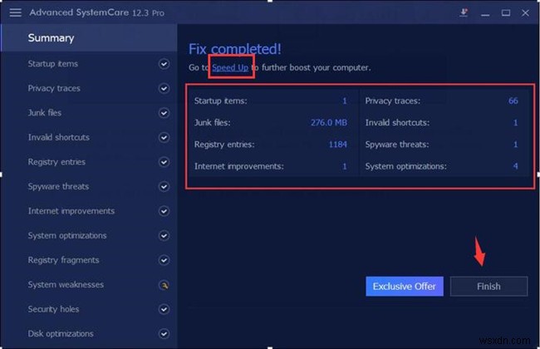Screen dimensions: 540x349
Task: Click the checkmark icon beside Disk optimizations
Action: click(164, 334)
